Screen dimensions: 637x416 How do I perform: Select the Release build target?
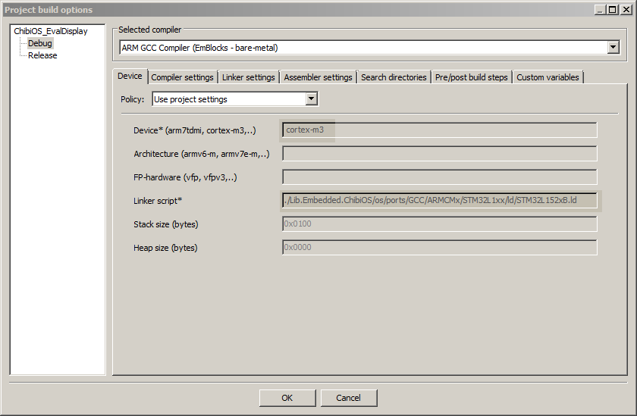[x=42, y=55]
